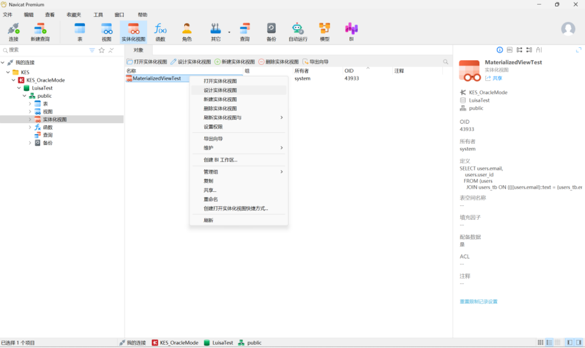Open the 角色 (Role) toolbar icon
The height and width of the screenshot is (348, 585).
click(x=187, y=31)
